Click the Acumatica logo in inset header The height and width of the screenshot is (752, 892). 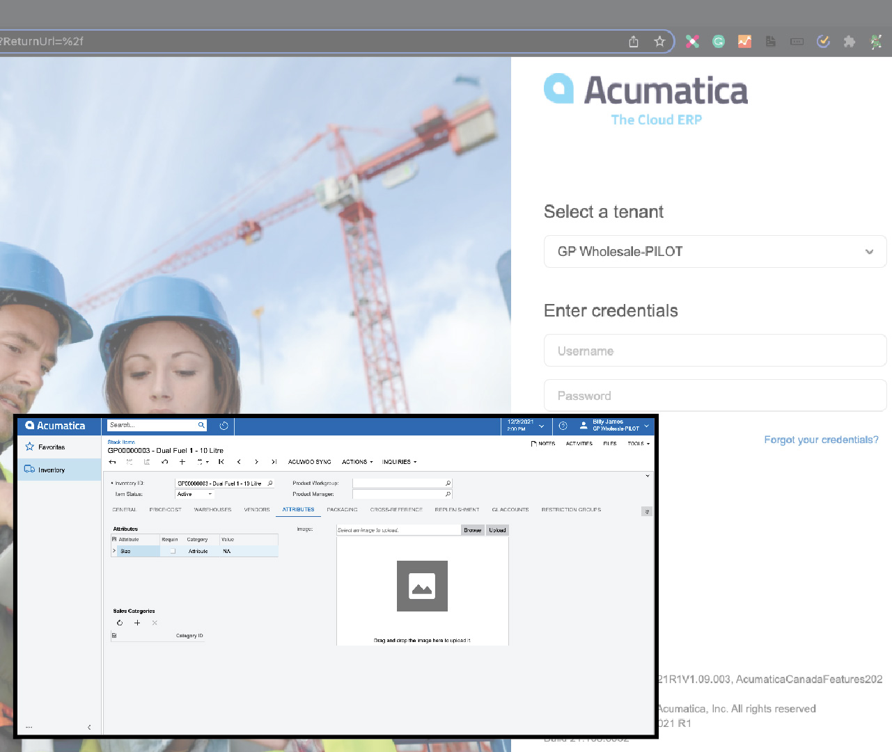coord(55,426)
